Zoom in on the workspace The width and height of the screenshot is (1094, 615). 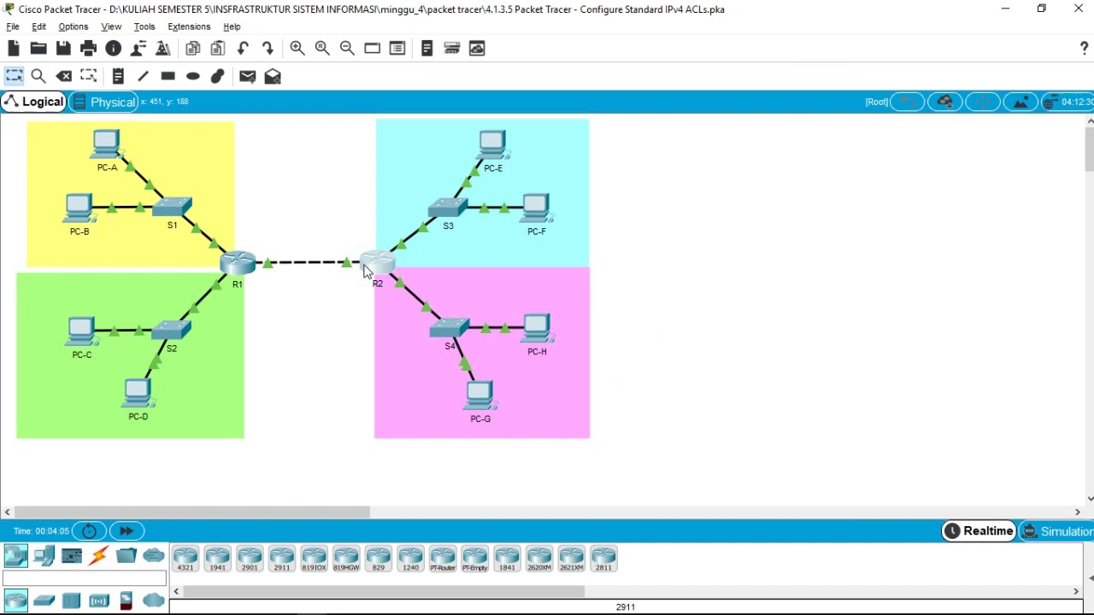pyautogui.click(x=297, y=49)
